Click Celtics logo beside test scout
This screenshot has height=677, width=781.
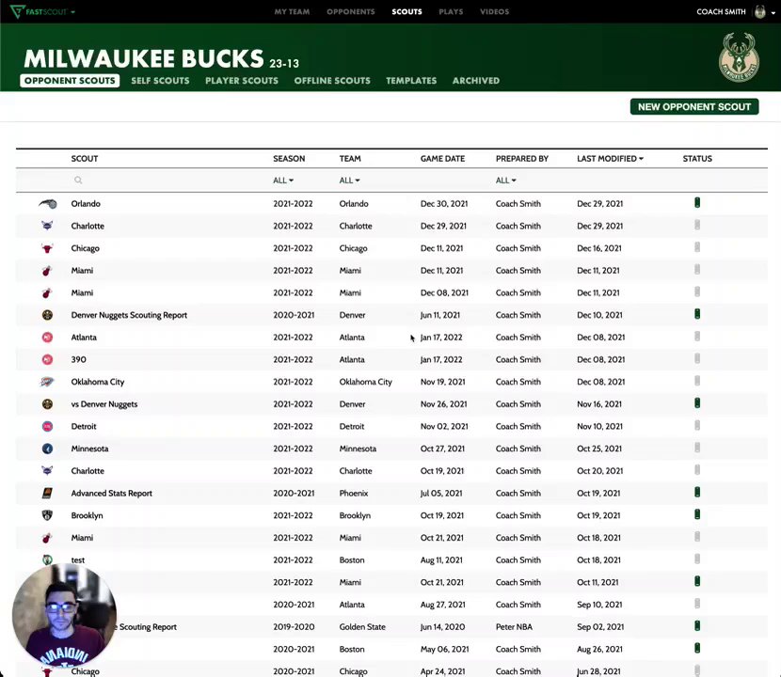[x=47, y=559]
